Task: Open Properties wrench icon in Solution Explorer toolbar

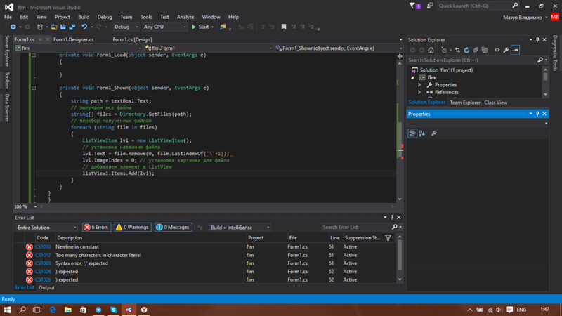Action: [x=506, y=51]
